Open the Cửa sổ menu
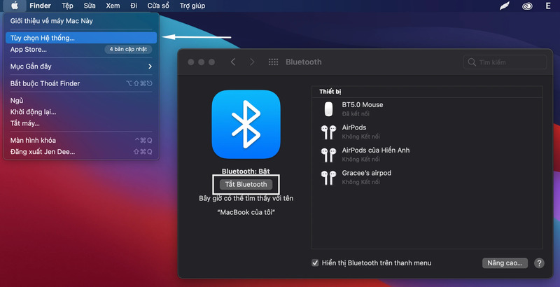 [158, 6]
